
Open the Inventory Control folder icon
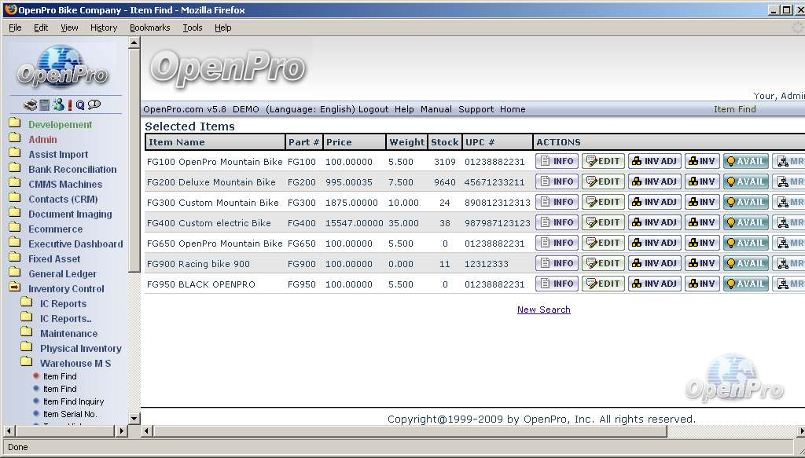[15, 288]
